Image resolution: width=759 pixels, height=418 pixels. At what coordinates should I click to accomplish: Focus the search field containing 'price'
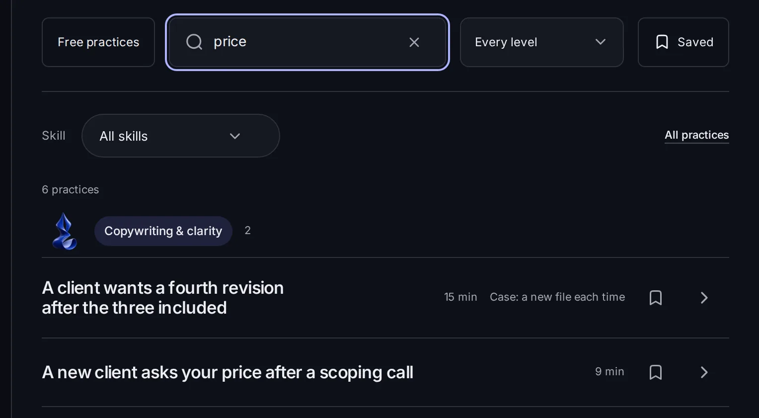(x=307, y=42)
